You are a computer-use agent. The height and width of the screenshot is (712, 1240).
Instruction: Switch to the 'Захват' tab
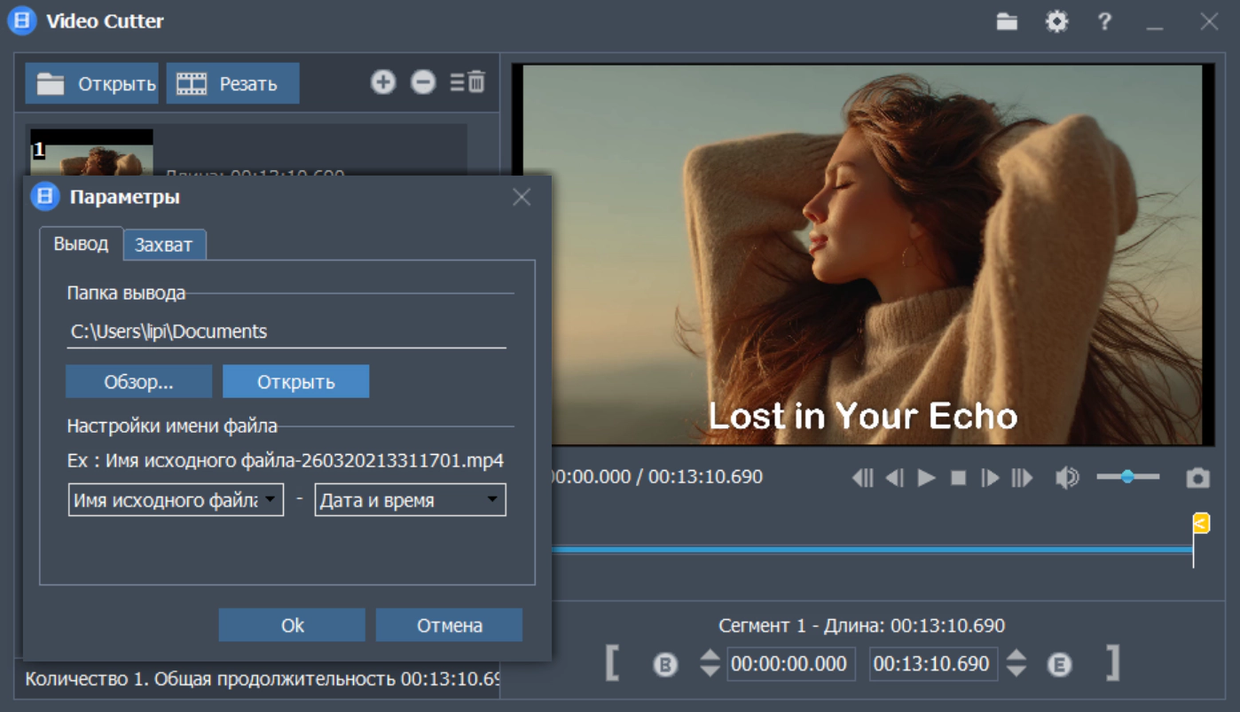coord(164,245)
